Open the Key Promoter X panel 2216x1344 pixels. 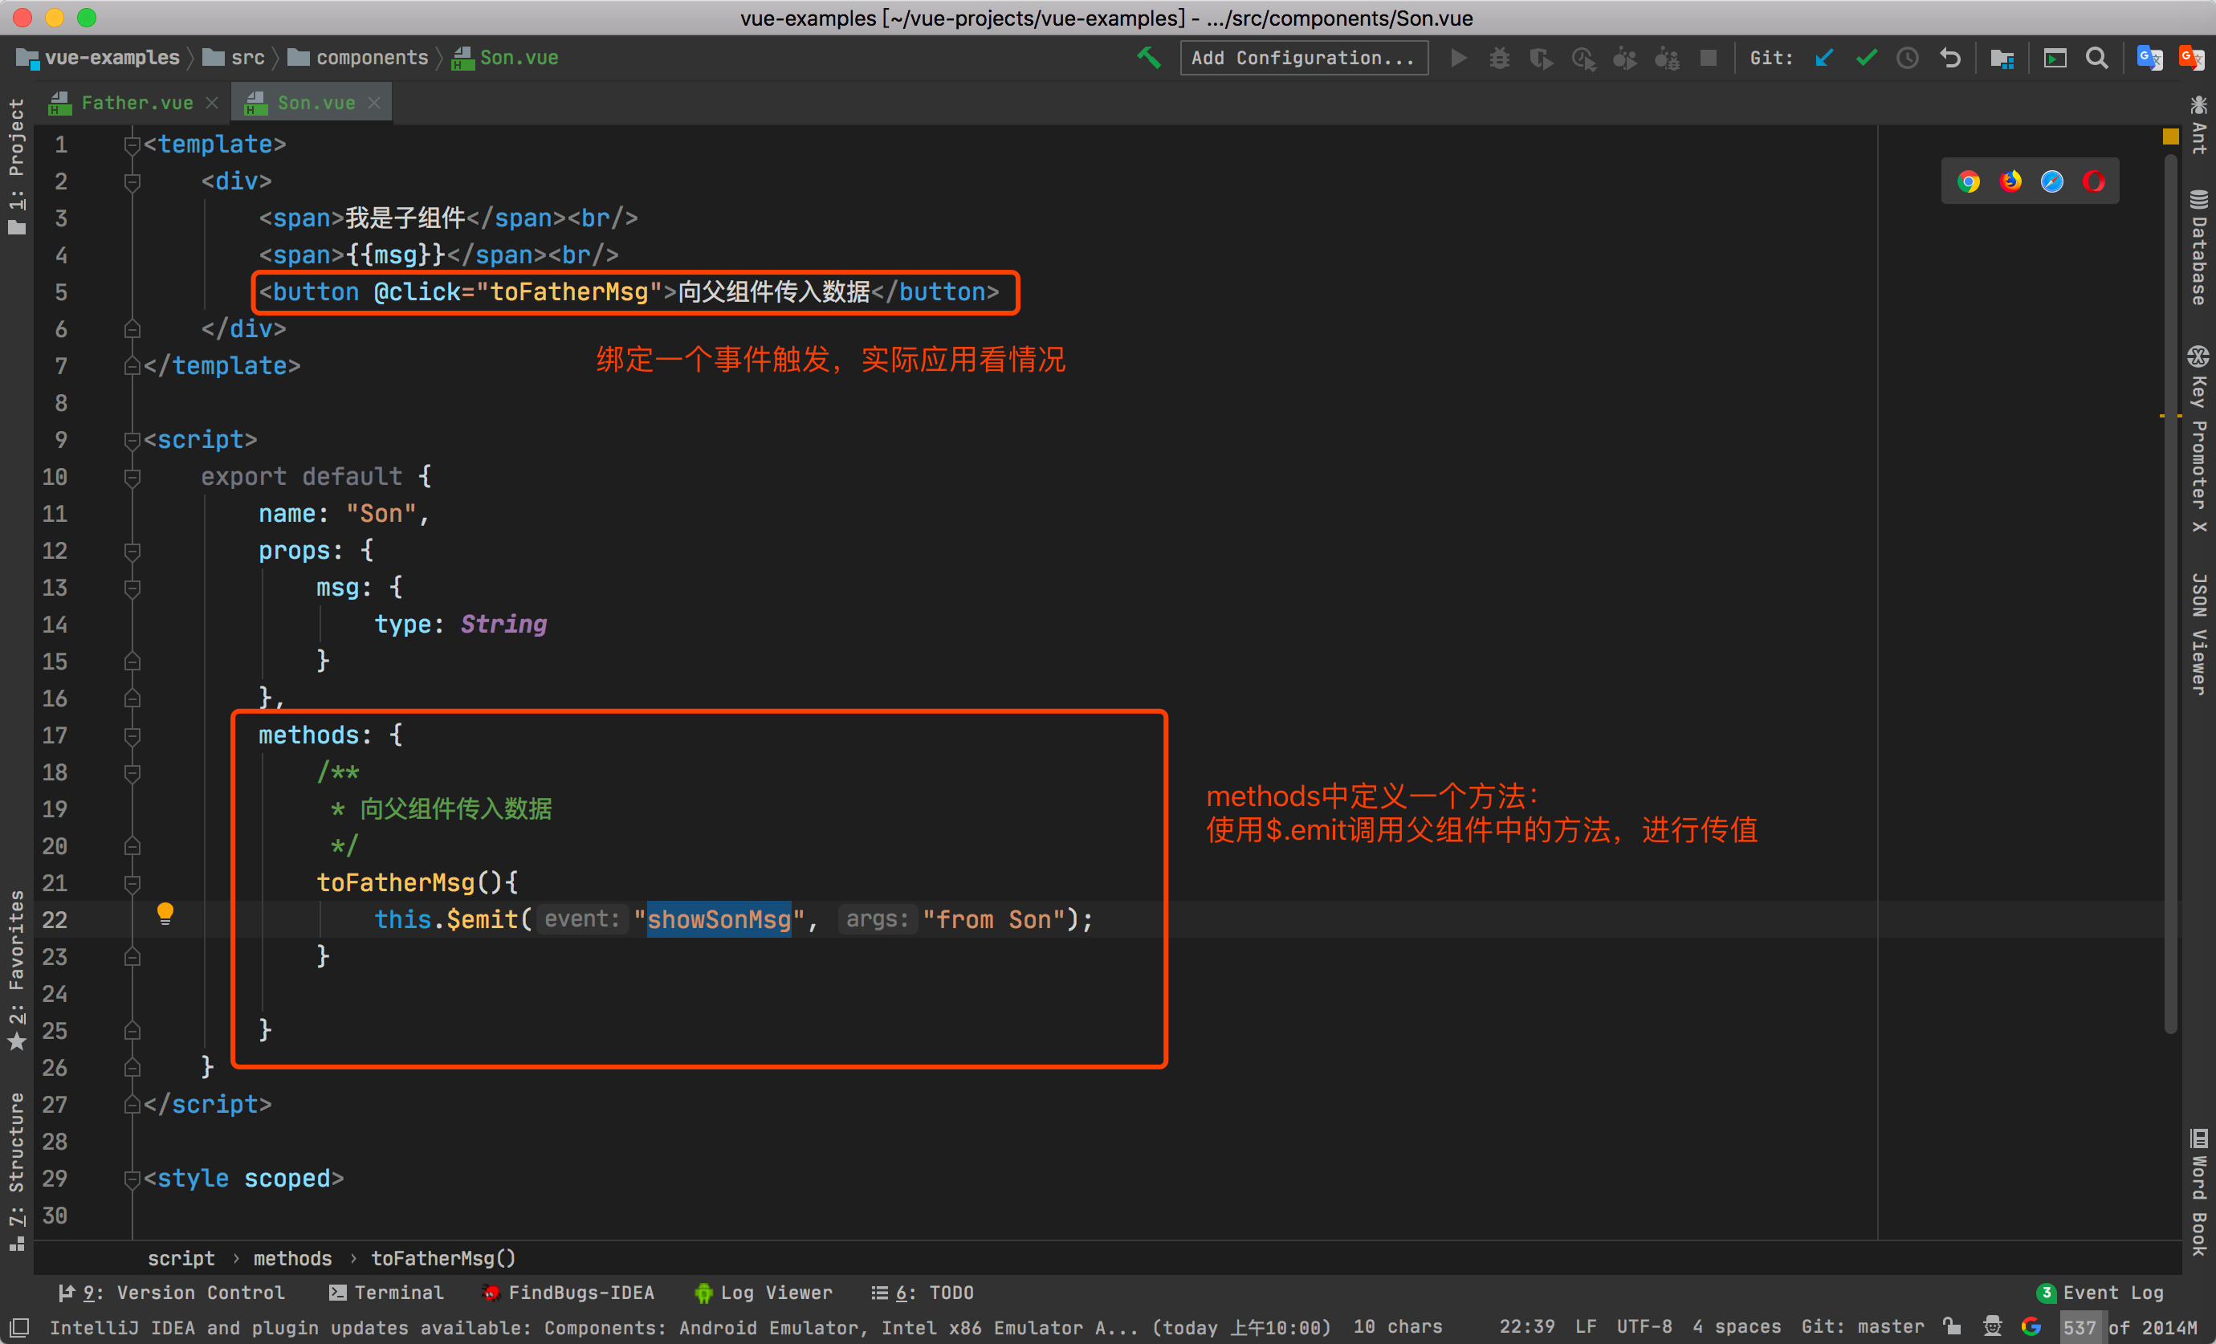(2198, 439)
